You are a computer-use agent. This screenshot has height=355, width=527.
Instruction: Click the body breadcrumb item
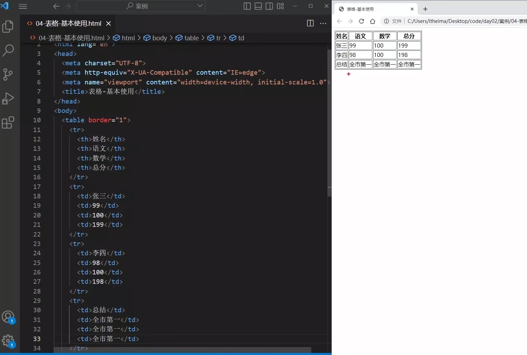tap(160, 38)
